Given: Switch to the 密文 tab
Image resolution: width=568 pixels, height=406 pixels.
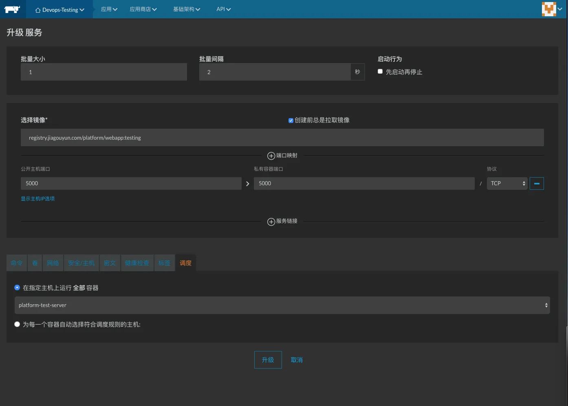Looking at the screenshot, I should pyautogui.click(x=110, y=263).
